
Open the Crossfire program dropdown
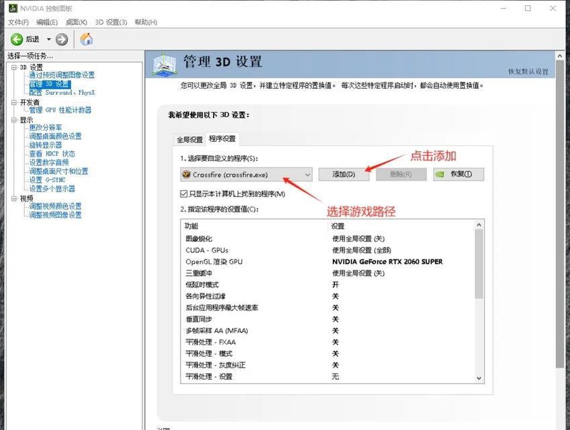coord(246,175)
